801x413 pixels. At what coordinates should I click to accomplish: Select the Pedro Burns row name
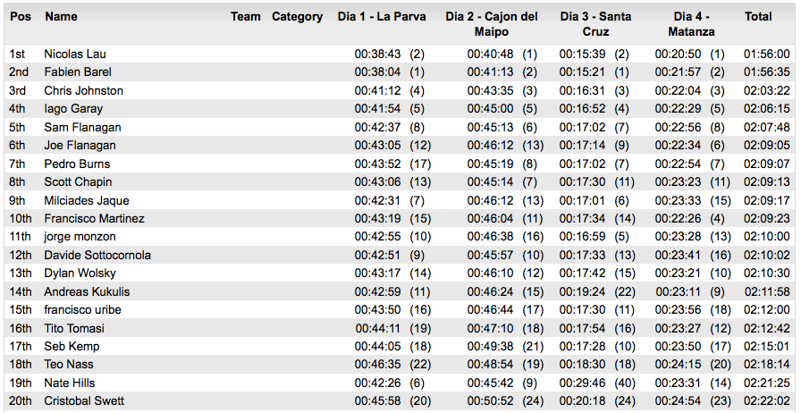(x=77, y=164)
